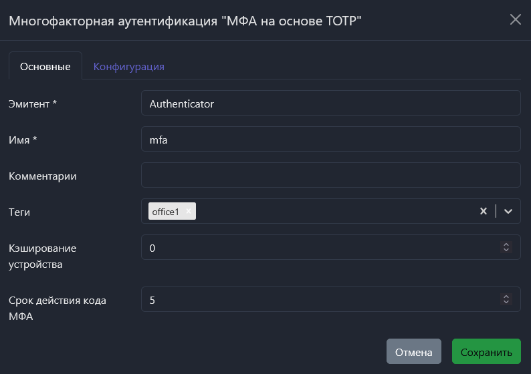531x374 pixels.
Task: Decrease the Кэширование устройства value
Action: 506,250
